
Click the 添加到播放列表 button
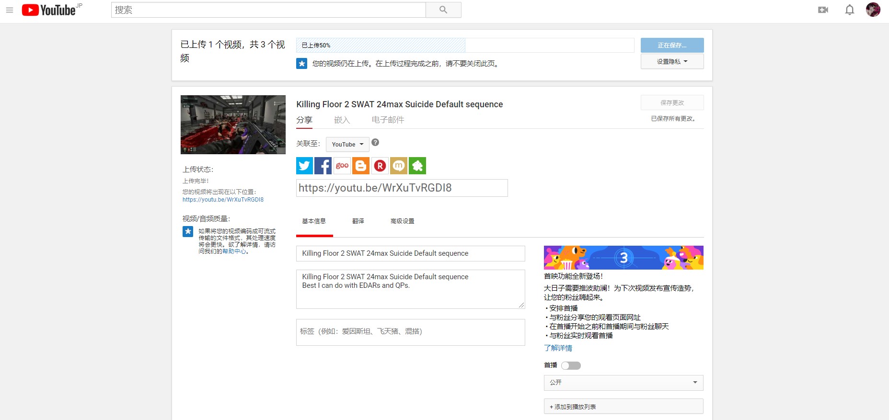[x=623, y=407]
